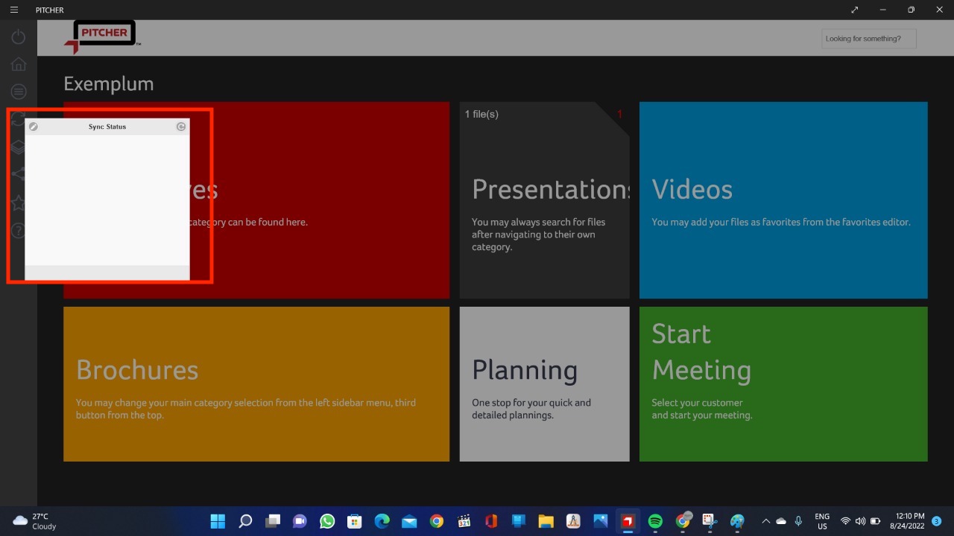This screenshot has height=536, width=954.
Task: Open Spotify from the Windows taskbar
Action: point(655,521)
